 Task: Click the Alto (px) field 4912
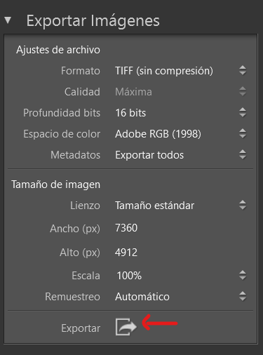coord(126,253)
